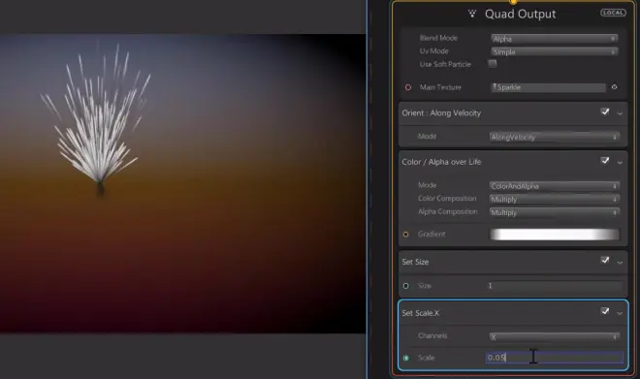Disable the Set Scale.X block checkbox

pos(605,311)
